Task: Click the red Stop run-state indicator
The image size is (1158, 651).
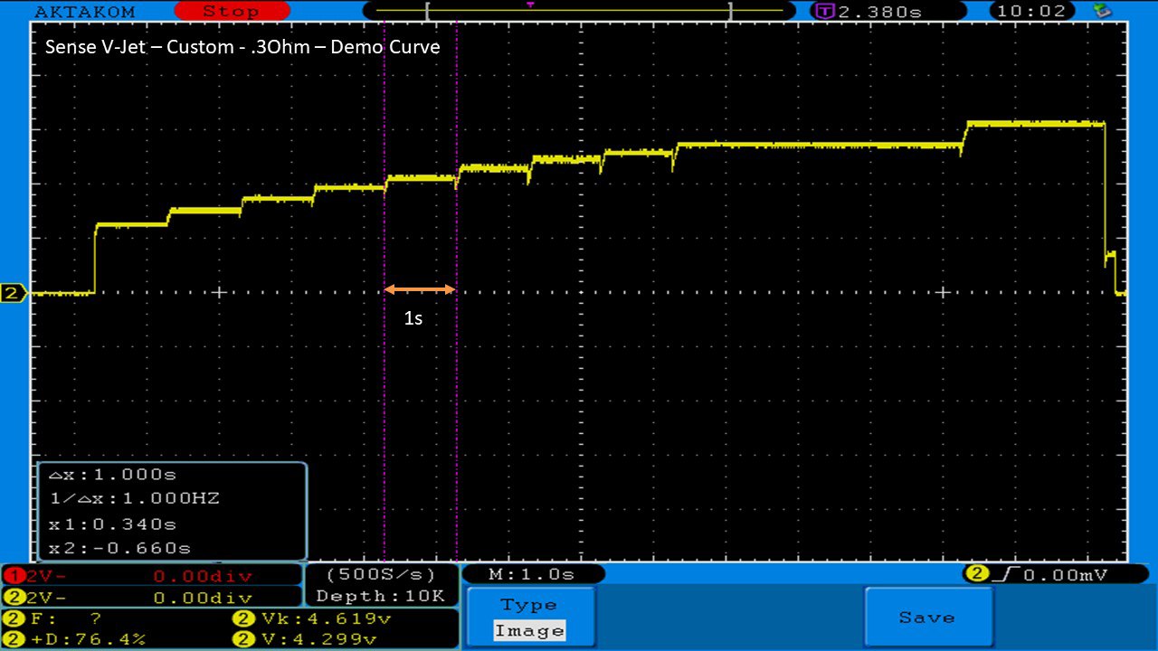Action: tap(231, 11)
